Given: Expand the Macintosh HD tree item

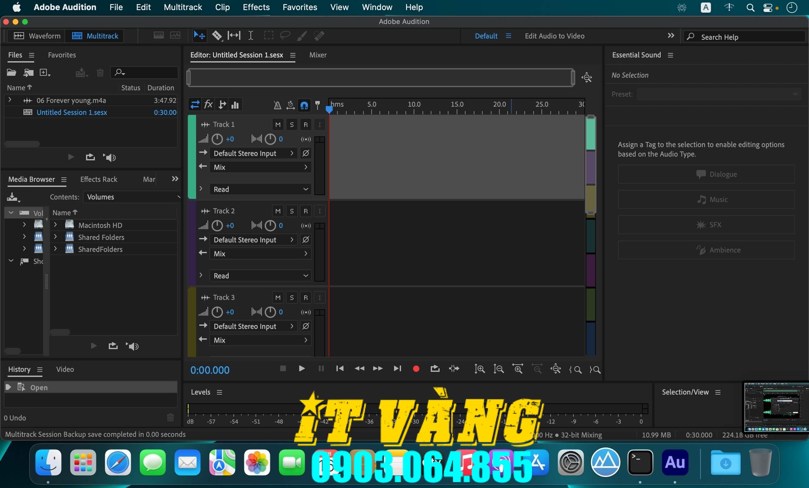Looking at the screenshot, I should 55,225.
